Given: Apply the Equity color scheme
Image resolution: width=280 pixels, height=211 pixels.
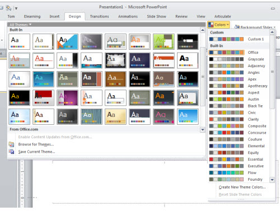Looking at the screenshot, I should (x=239, y=153).
